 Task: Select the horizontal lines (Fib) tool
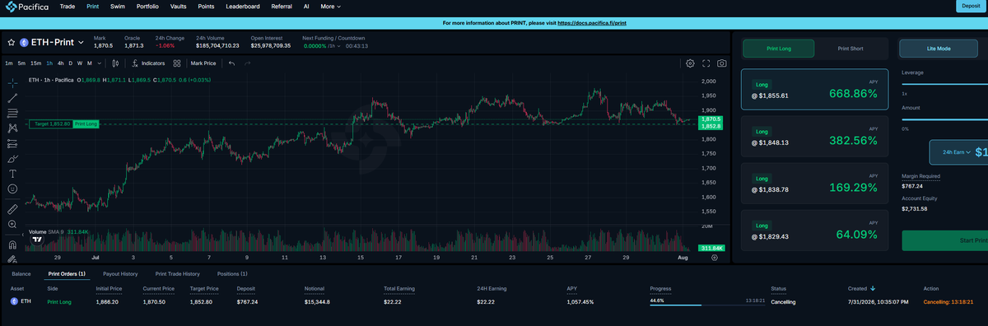[12, 113]
